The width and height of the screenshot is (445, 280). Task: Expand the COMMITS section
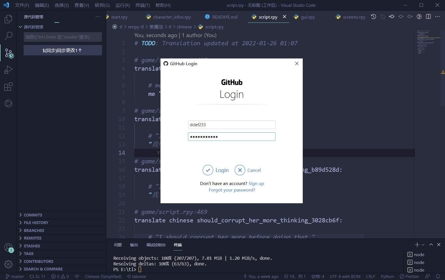click(x=61, y=215)
